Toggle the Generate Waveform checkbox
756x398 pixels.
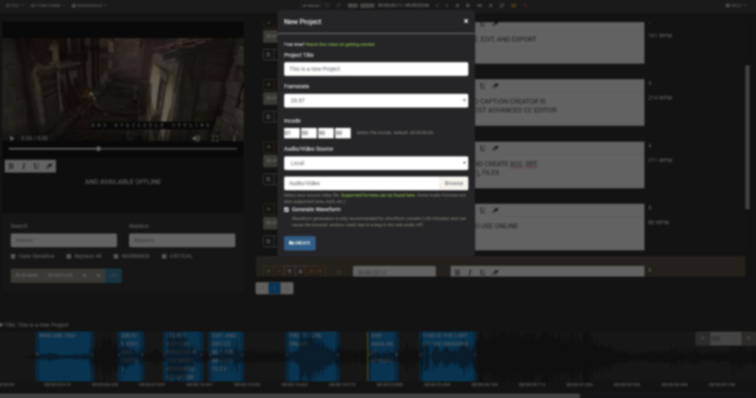click(x=286, y=210)
